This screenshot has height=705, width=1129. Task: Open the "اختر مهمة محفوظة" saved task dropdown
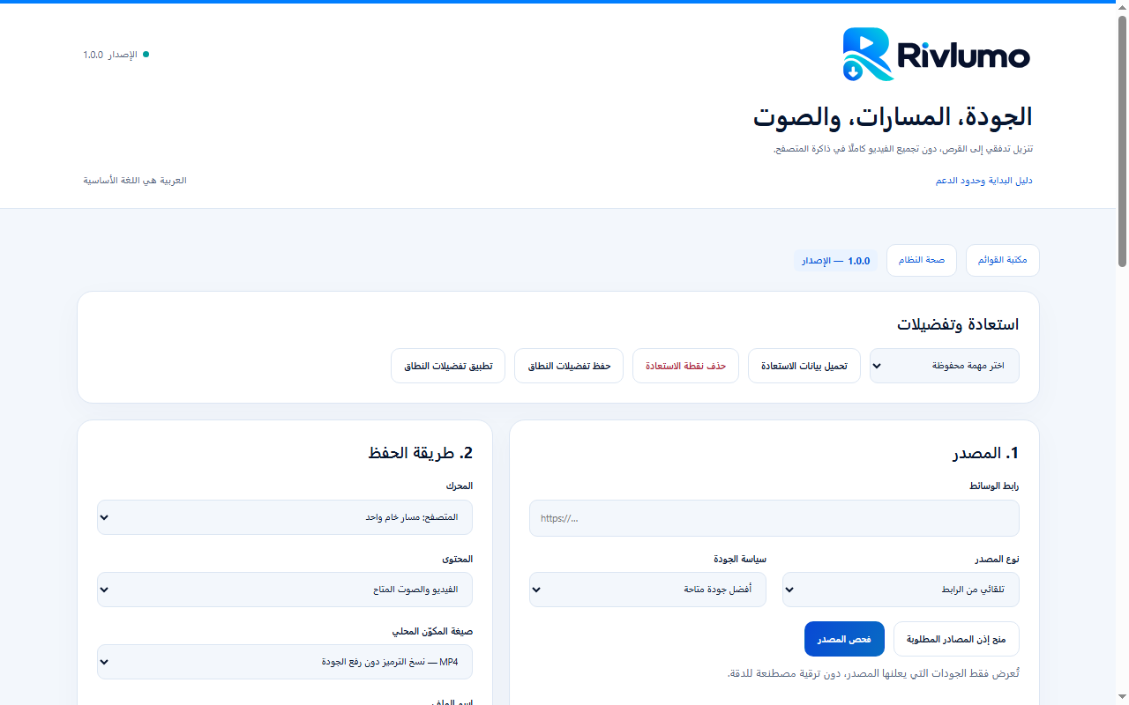click(945, 366)
